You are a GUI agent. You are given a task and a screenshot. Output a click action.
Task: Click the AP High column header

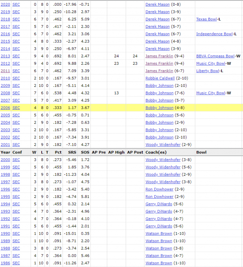[116, 152]
